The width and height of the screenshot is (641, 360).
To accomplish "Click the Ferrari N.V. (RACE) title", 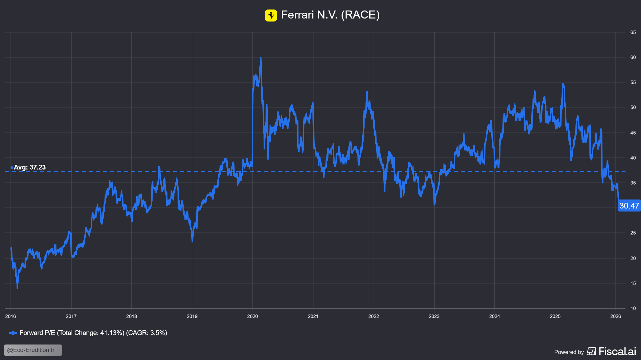I will (x=330, y=15).
